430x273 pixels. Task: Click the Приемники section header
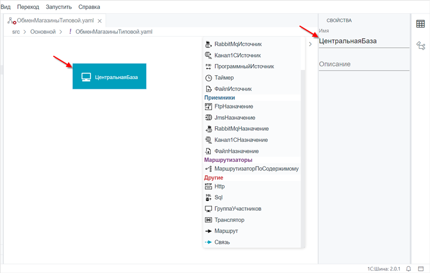[x=220, y=98]
